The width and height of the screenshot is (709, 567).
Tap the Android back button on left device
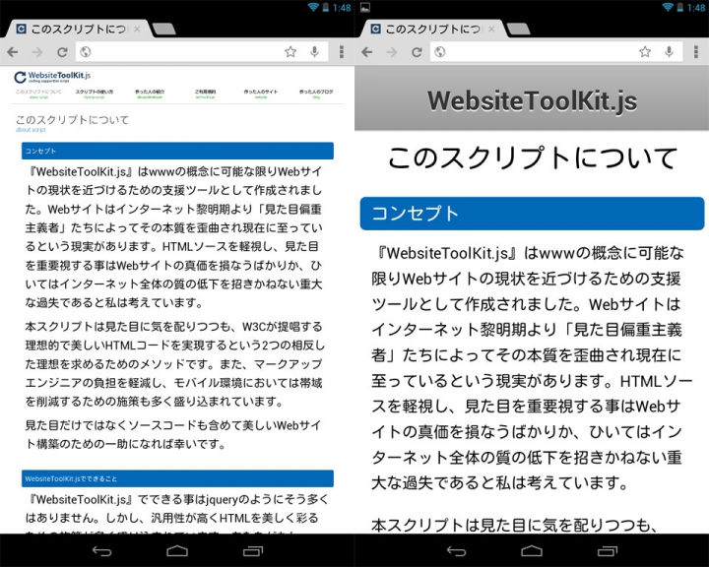pyautogui.click(x=101, y=550)
